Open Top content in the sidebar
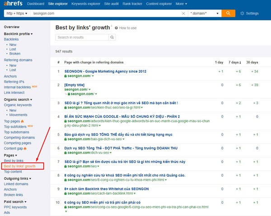 (x=13, y=172)
